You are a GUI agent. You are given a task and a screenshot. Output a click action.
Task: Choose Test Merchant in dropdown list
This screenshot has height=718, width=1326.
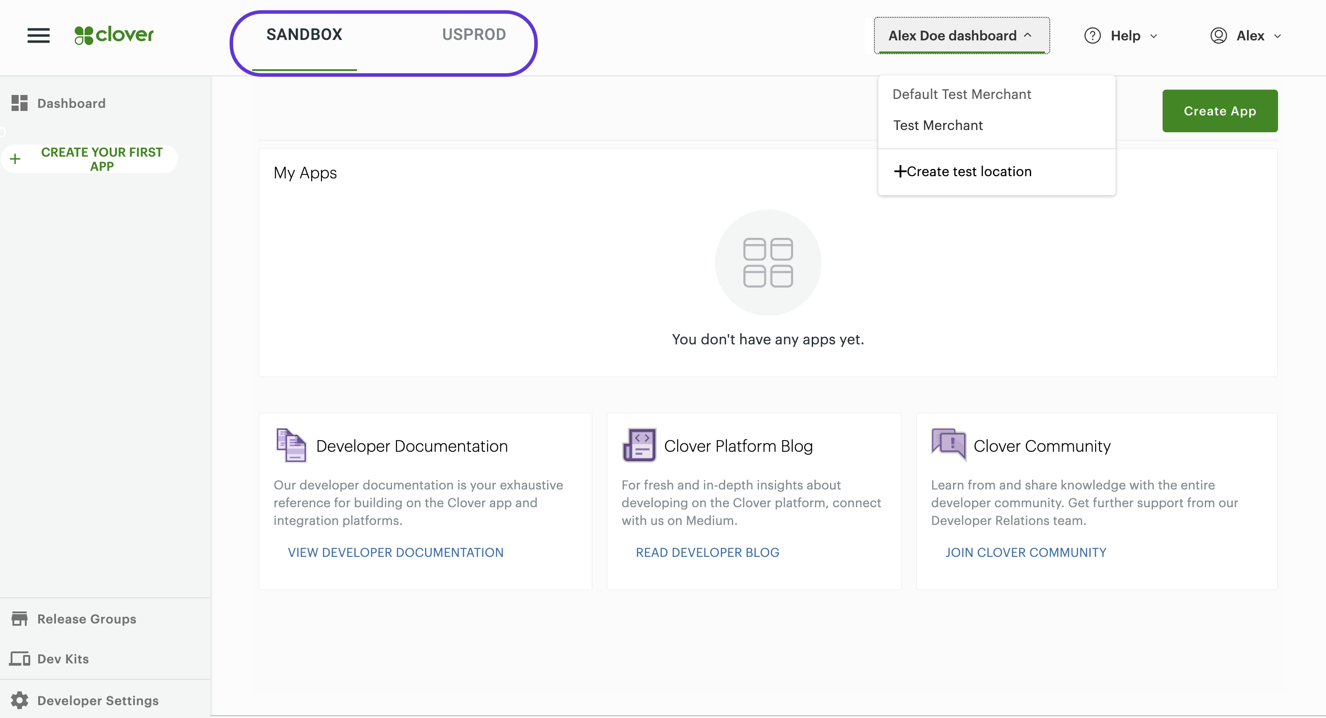(938, 125)
